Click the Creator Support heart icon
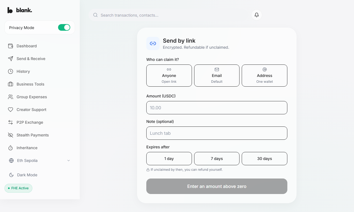Screen dimensions: 354x212 tap(11, 110)
